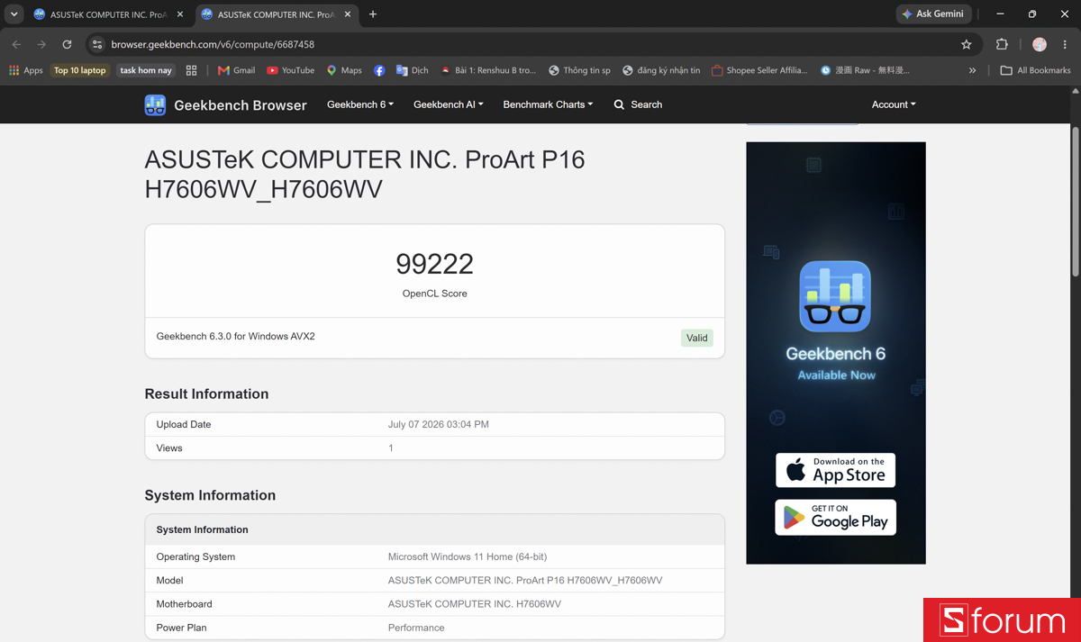Expand the Geekbench 6 menu
Viewport: 1081px width, 642px height.
coord(360,104)
